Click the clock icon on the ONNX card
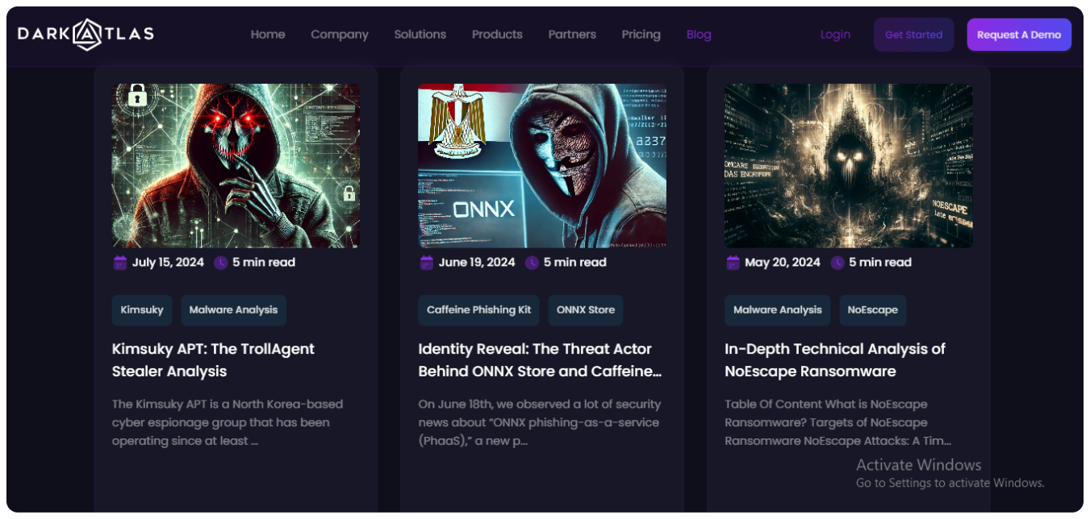The width and height of the screenshot is (1090, 519). pyautogui.click(x=532, y=263)
